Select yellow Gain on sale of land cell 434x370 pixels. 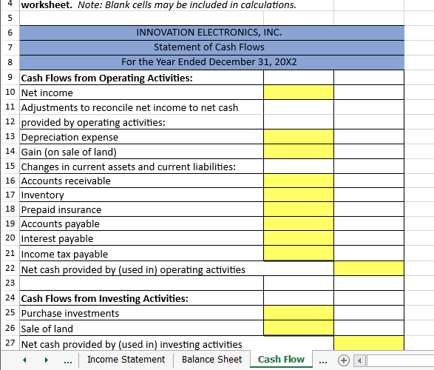[299, 152]
